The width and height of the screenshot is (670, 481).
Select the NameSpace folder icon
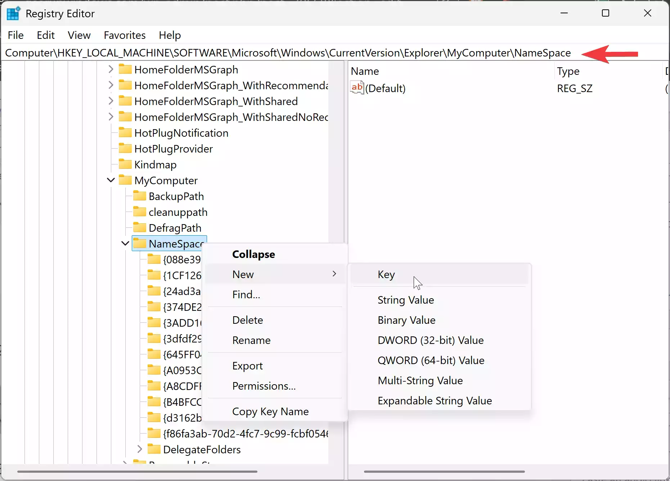[x=140, y=244]
